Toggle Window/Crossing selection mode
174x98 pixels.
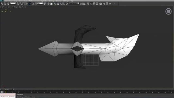tap(26, 4)
